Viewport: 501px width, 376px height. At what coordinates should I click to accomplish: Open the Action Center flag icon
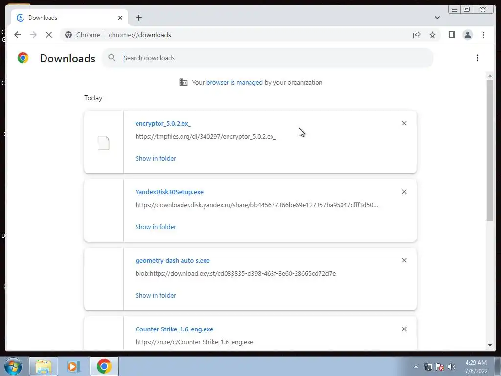pyautogui.click(x=440, y=367)
